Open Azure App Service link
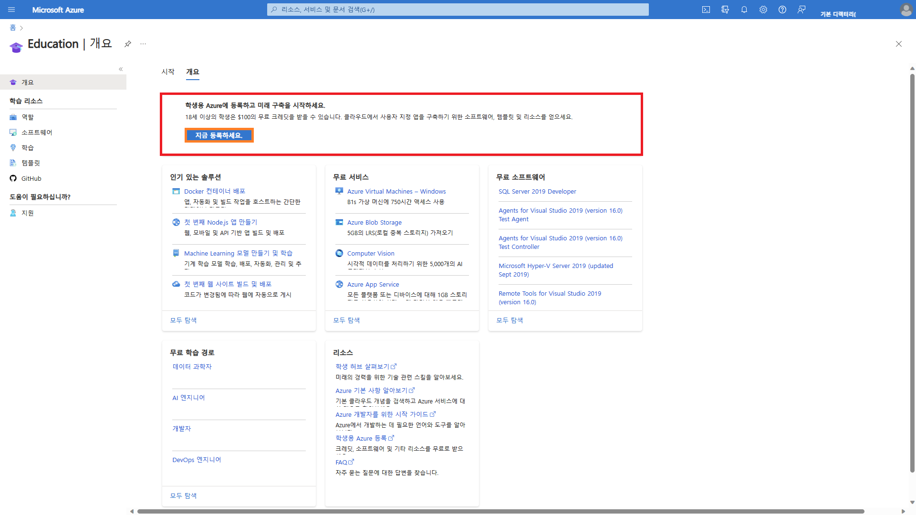 [373, 284]
